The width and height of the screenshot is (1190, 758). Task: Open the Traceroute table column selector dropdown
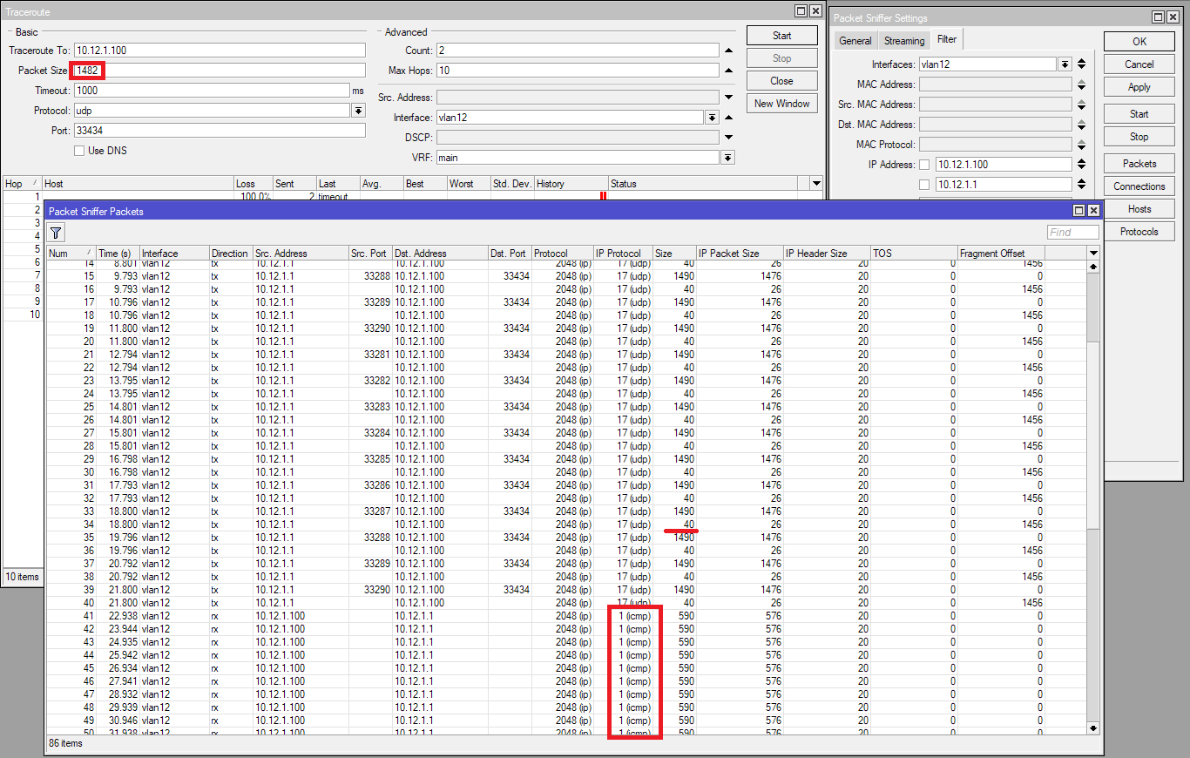816,184
